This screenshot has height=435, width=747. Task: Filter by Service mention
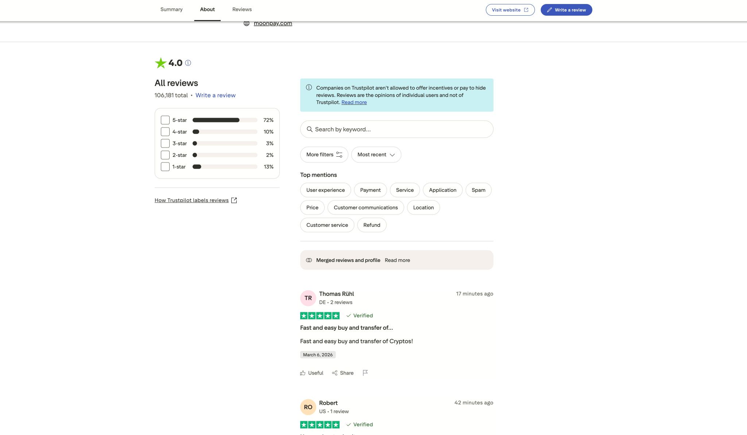coord(405,190)
